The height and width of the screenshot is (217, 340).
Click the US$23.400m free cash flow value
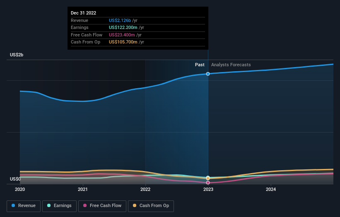pyautogui.click(x=122, y=35)
